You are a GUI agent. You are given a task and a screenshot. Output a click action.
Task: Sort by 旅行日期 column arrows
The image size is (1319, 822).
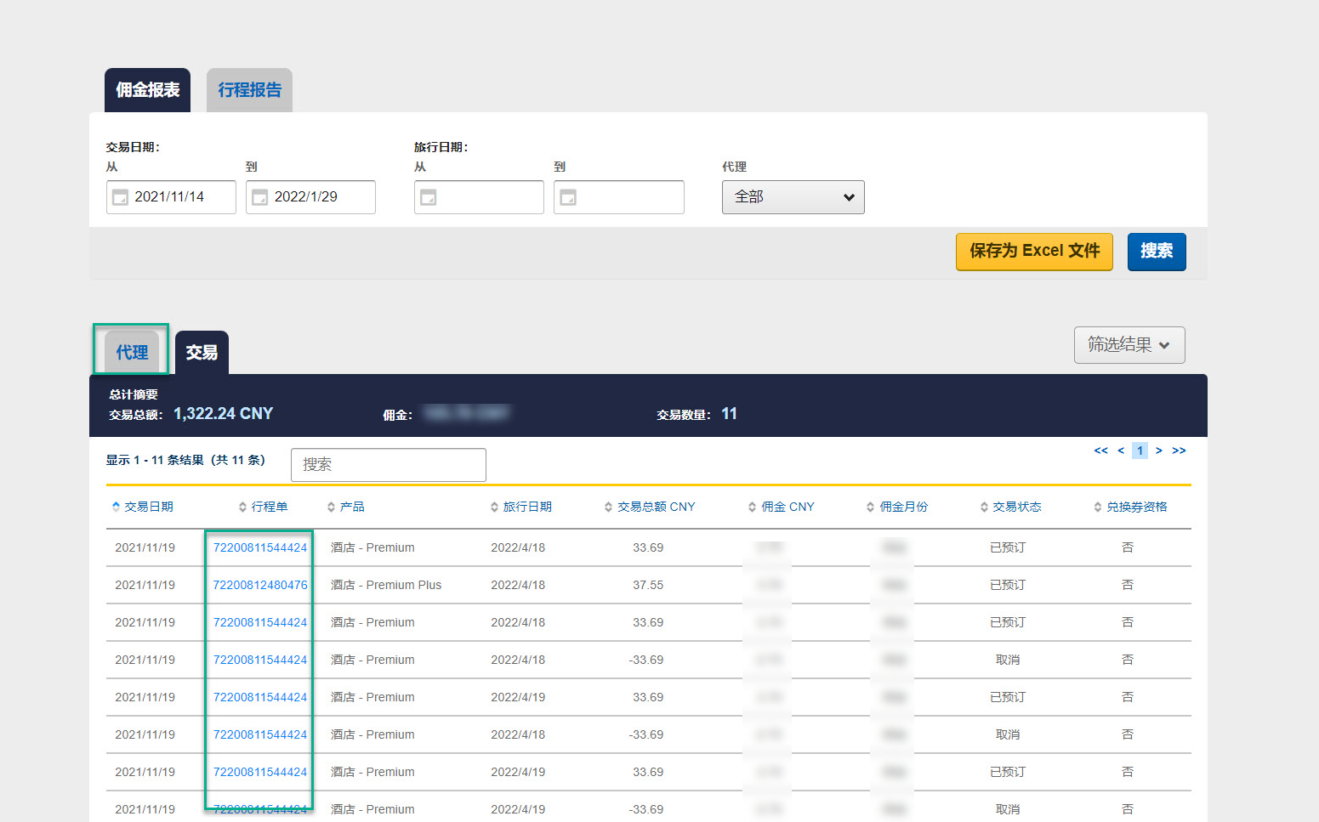point(494,507)
